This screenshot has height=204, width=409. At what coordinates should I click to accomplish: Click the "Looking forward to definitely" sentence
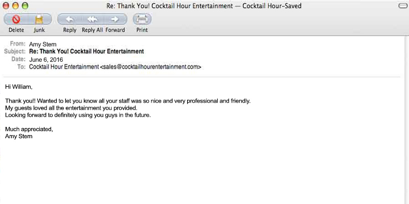click(78, 115)
